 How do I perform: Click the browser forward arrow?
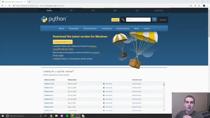point(6,6)
